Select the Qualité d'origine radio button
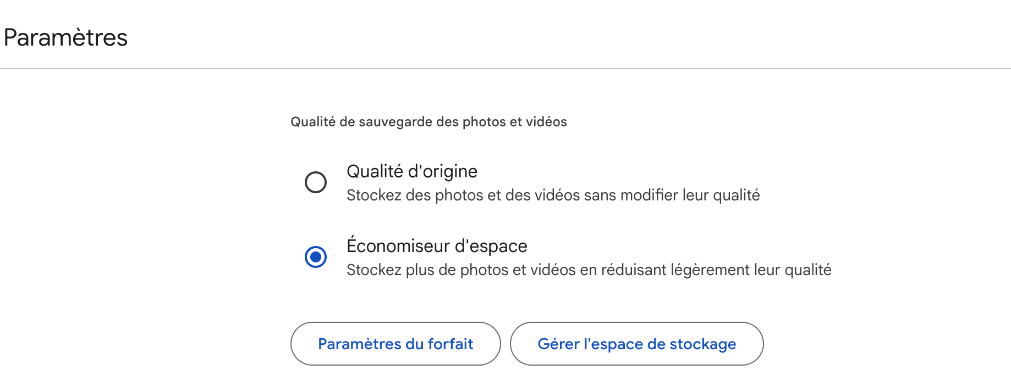1011x392 pixels. (316, 182)
